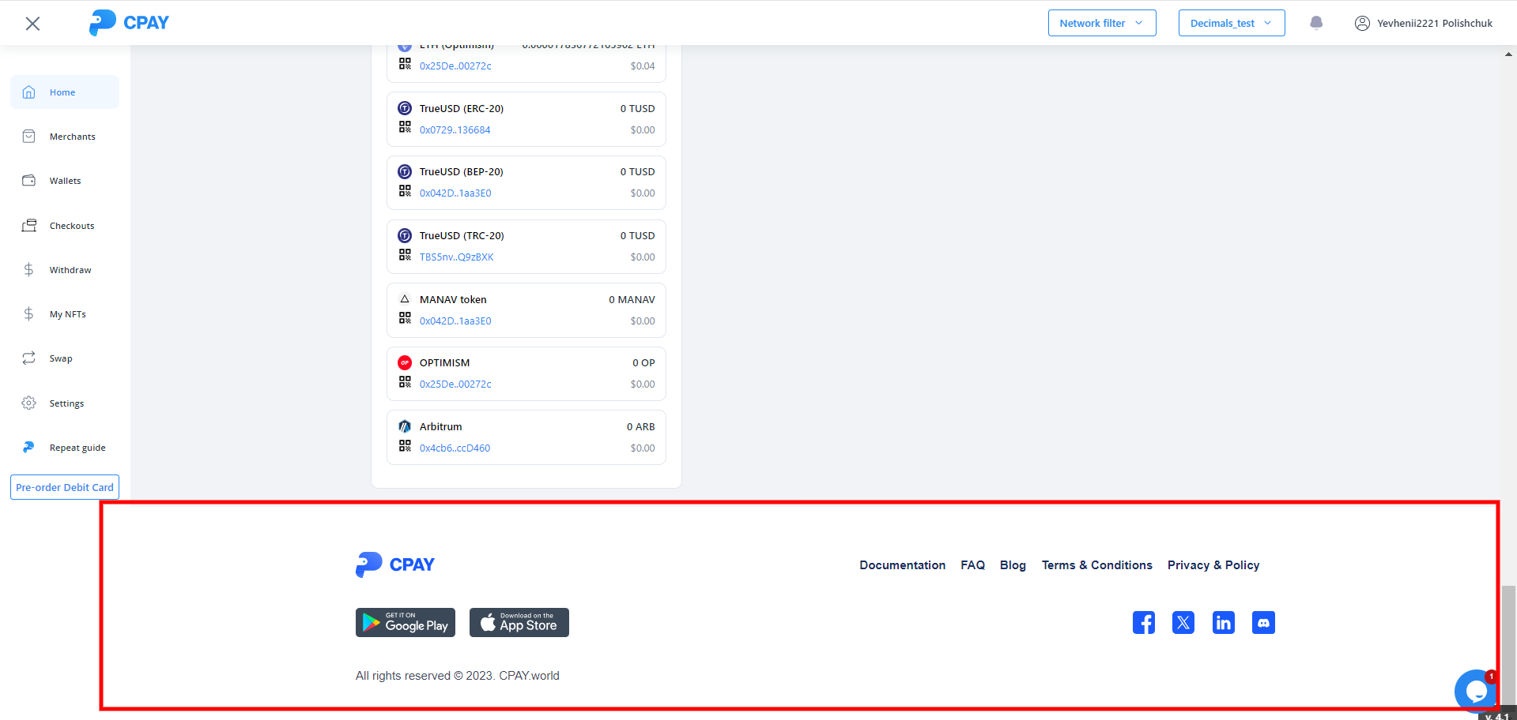
Task: Go to Merchants in sidebar
Action: [x=72, y=137]
